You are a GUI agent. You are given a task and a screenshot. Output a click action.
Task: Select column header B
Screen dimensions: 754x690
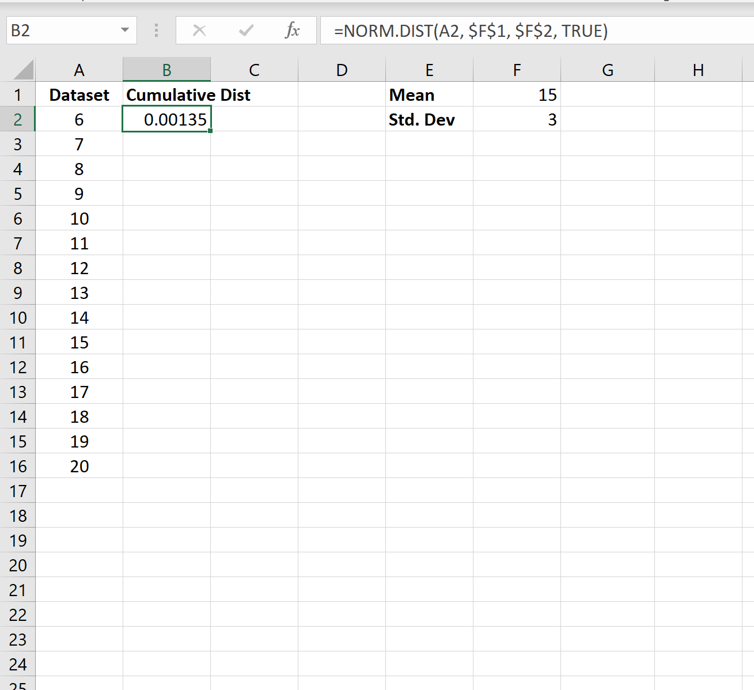click(x=166, y=69)
